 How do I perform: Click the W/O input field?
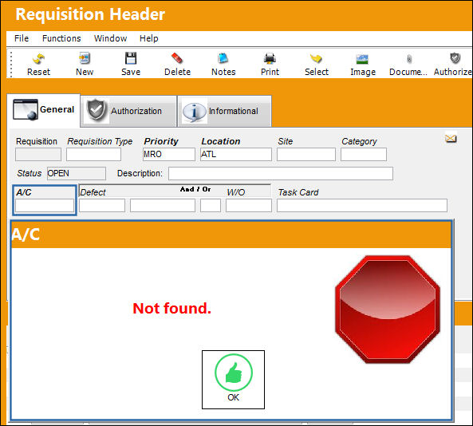point(249,206)
